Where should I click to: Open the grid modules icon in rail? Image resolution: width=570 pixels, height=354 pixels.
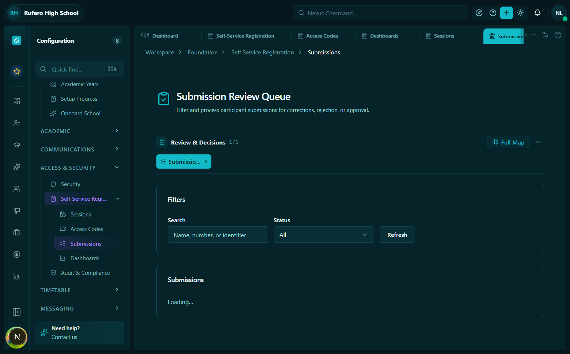coord(17,101)
